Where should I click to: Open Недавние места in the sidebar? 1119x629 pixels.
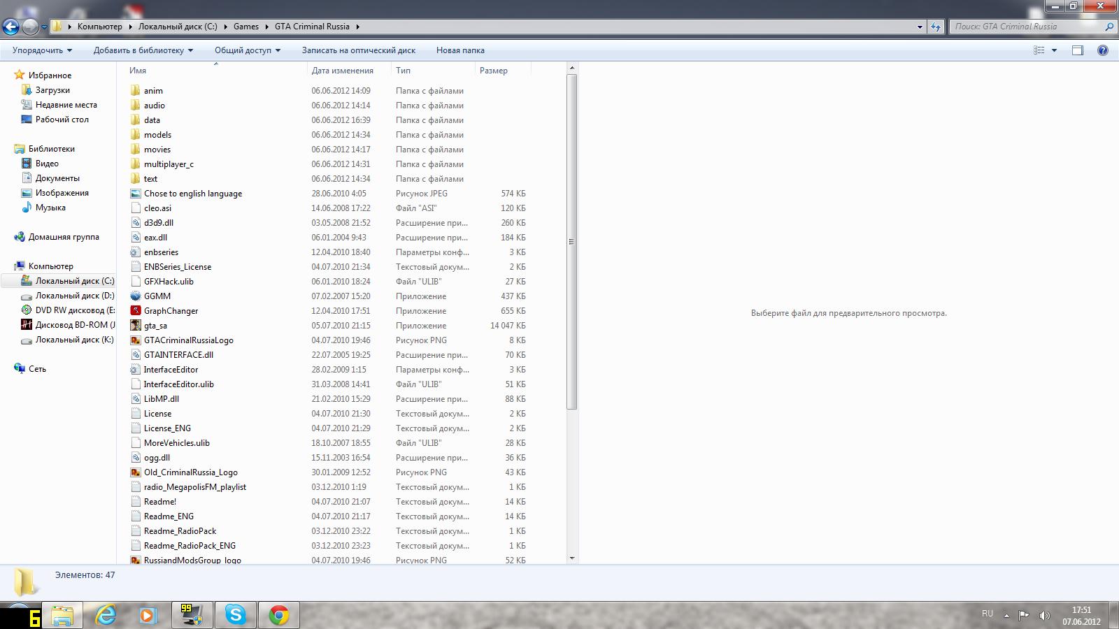pyautogui.click(x=66, y=105)
